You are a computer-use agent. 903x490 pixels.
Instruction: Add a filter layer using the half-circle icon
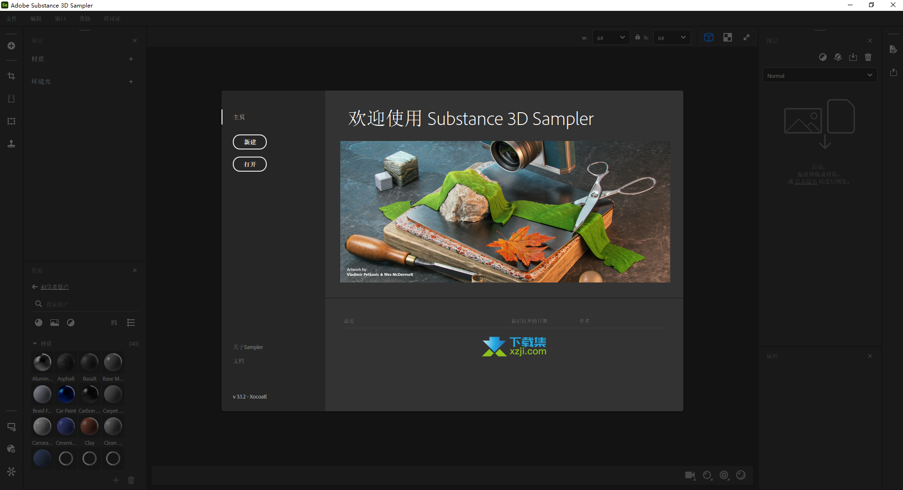click(x=823, y=57)
